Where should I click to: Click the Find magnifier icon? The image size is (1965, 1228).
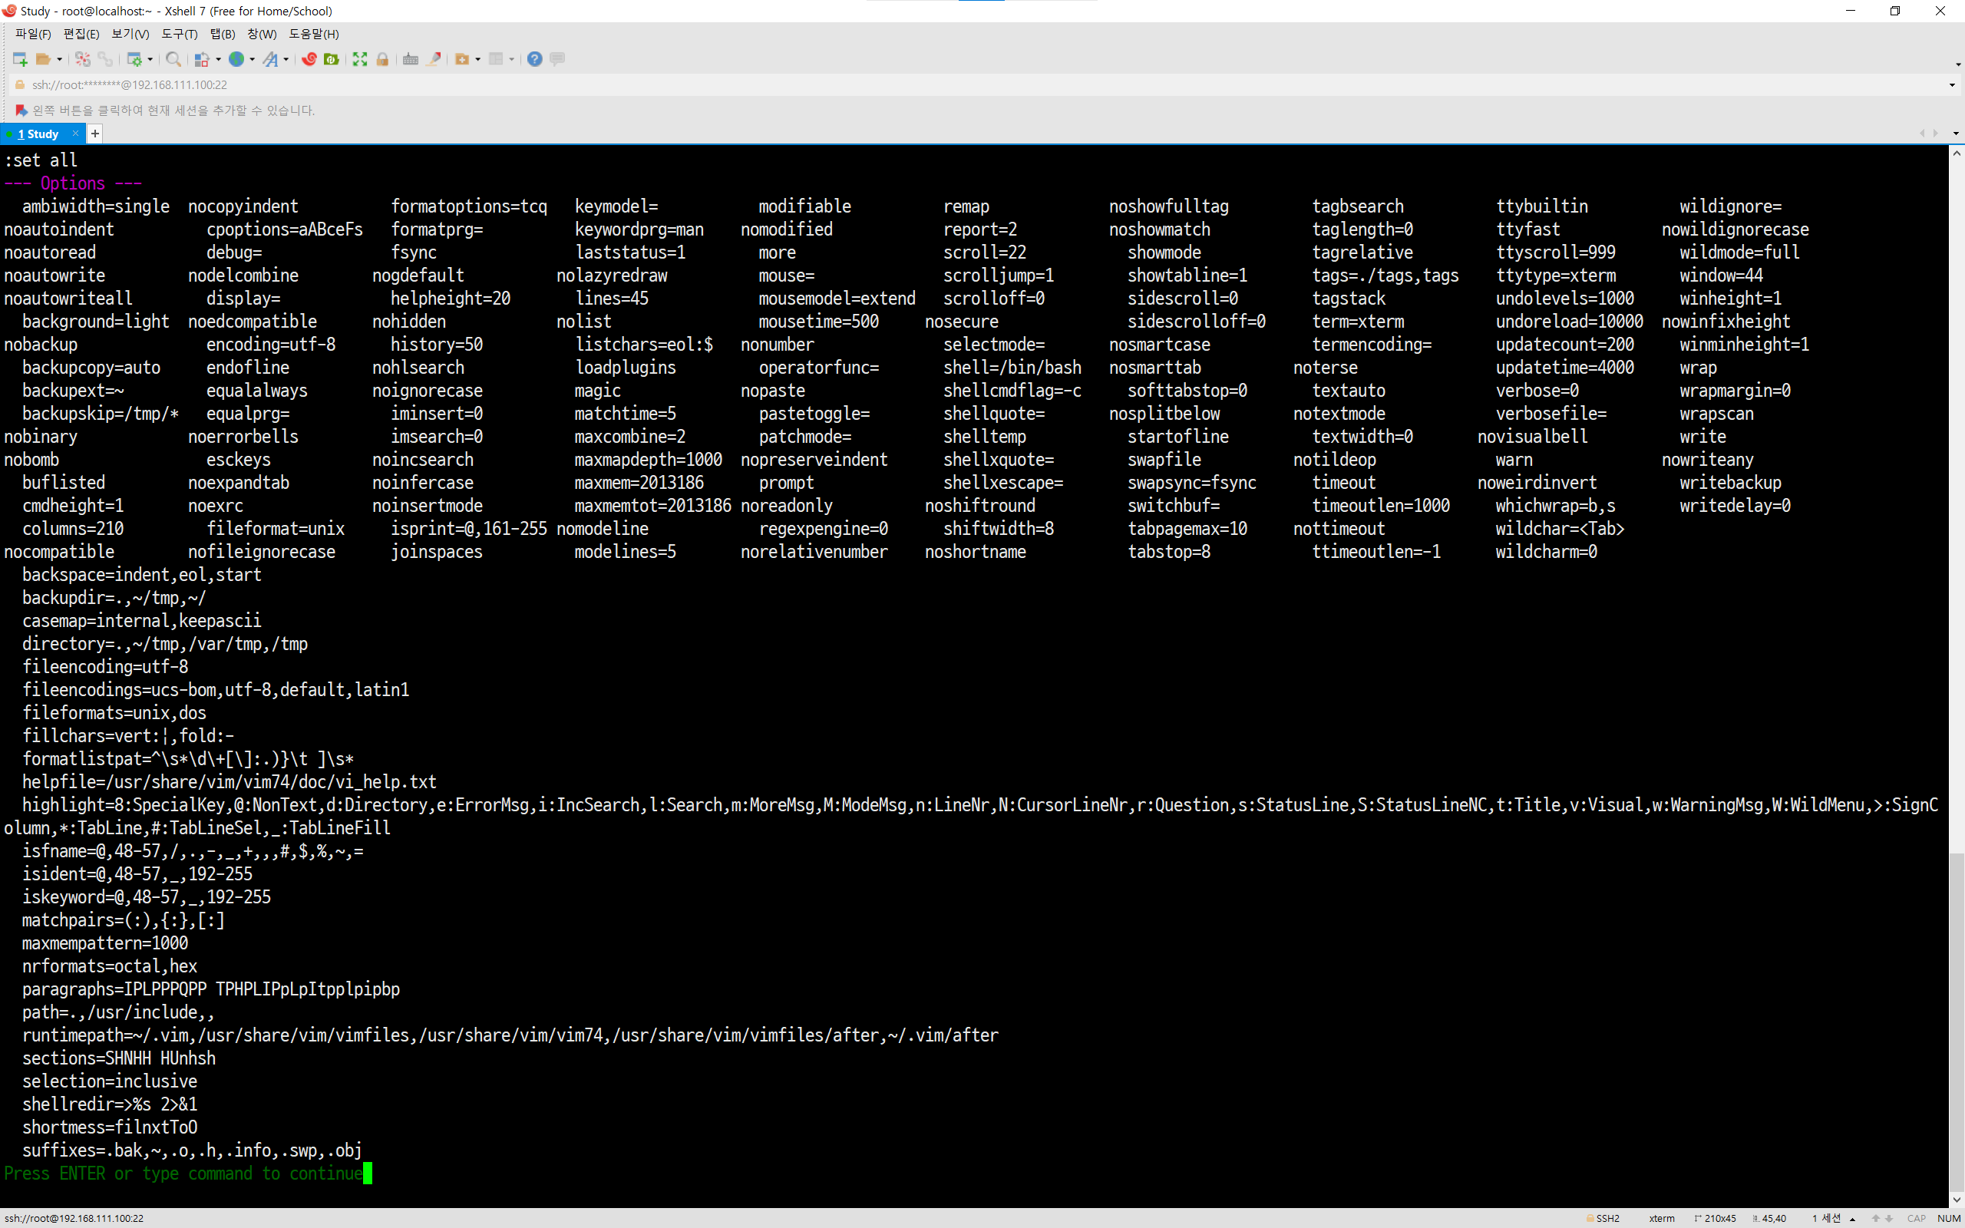click(173, 59)
